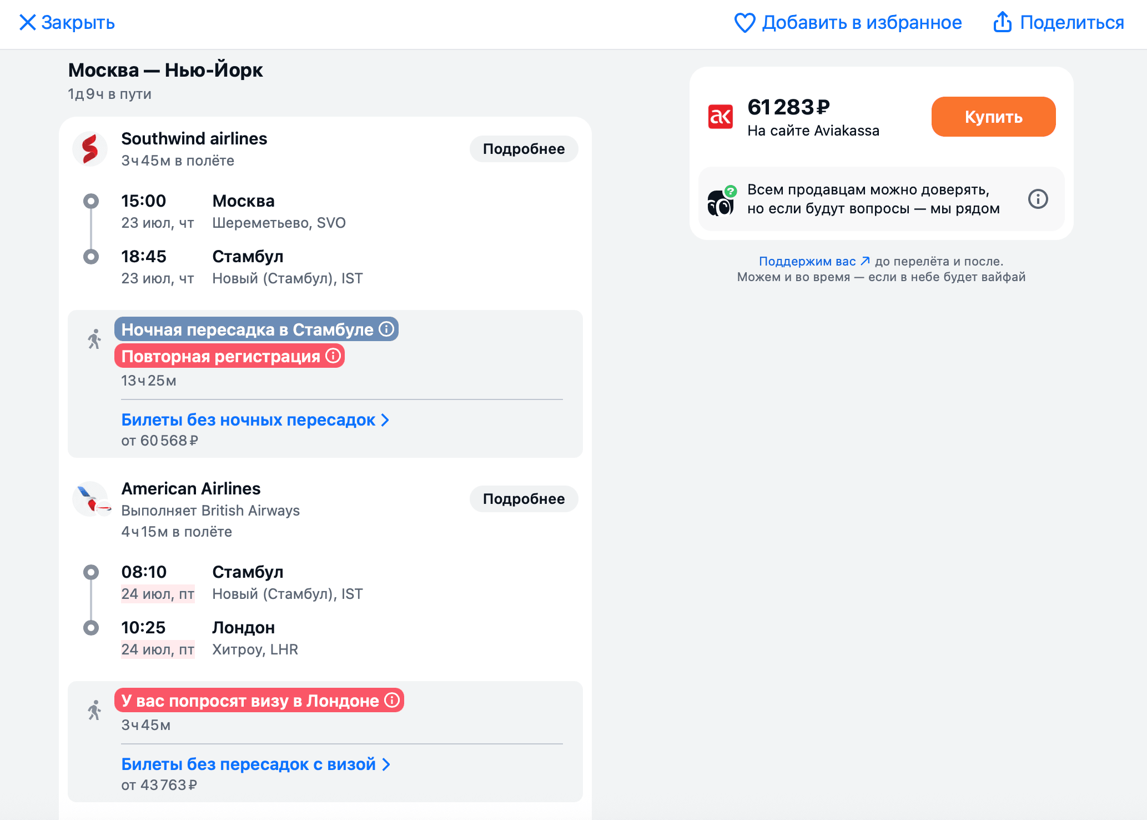This screenshot has width=1147, height=820.
Task: Click Добавить в избранное text
Action: (x=862, y=23)
